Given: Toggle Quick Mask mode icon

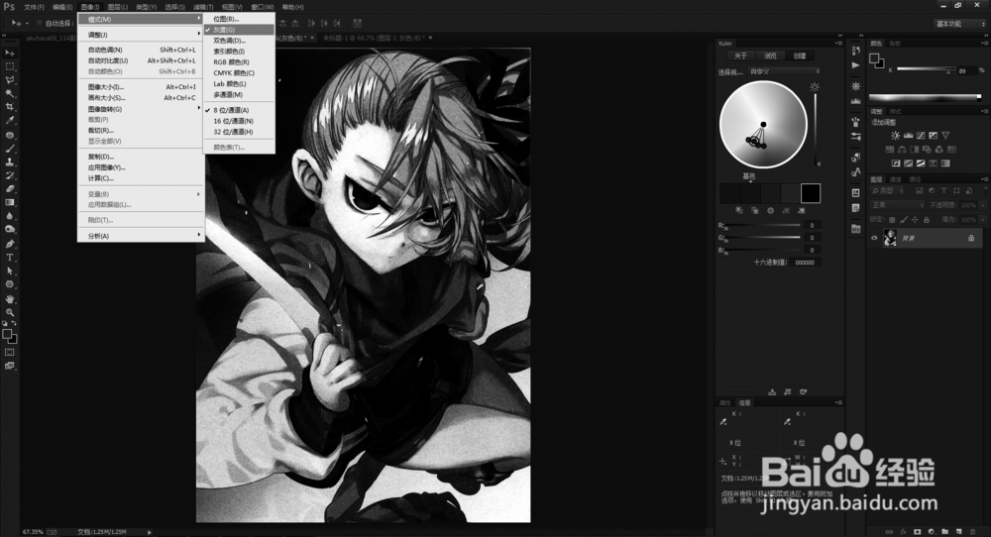Looking at the screenshot, I should (10, 352).
